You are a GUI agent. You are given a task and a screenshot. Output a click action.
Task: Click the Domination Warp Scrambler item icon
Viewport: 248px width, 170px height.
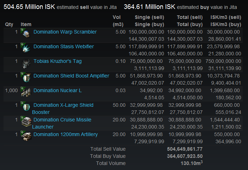coord(26,34)
